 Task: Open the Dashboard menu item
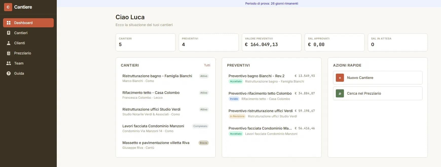28,23
